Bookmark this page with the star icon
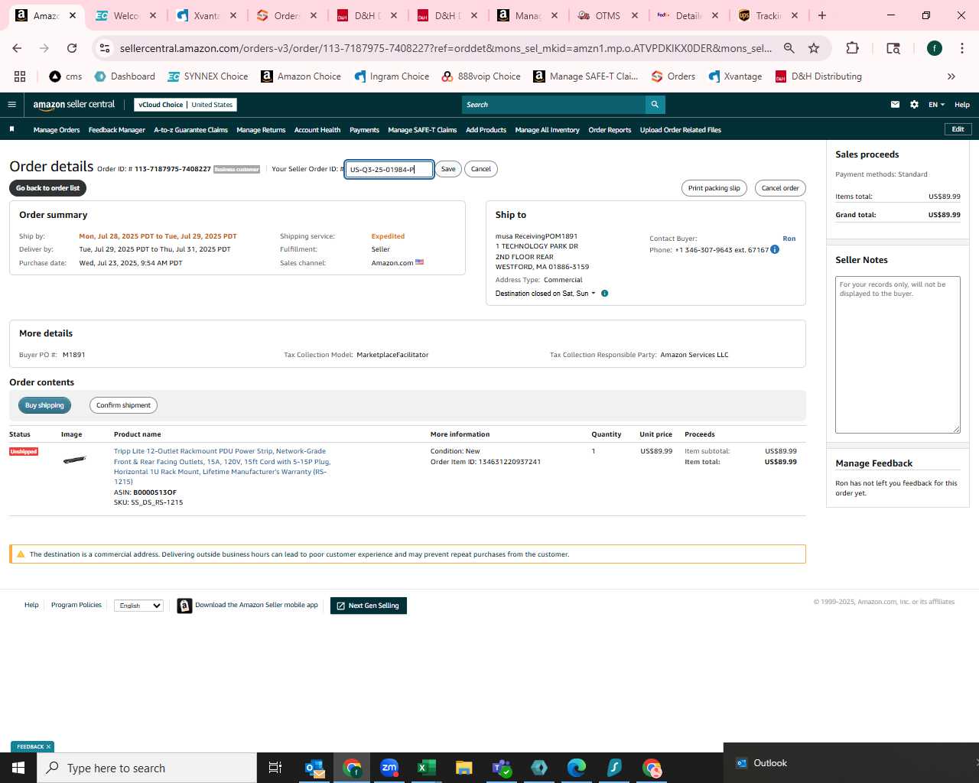 pos(814,48)
